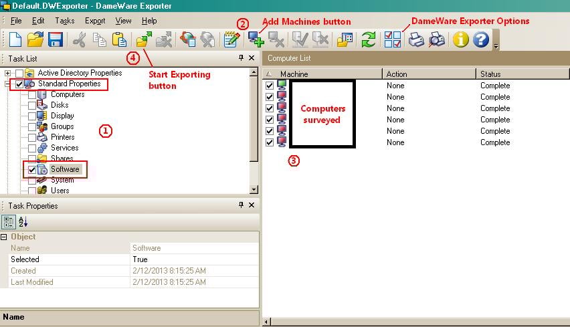Pin the Task Properties panel

(241, 205)
